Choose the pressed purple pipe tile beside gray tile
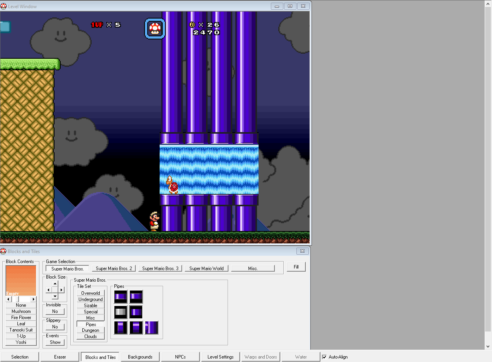The image size is (492, 362). (136, 312)
